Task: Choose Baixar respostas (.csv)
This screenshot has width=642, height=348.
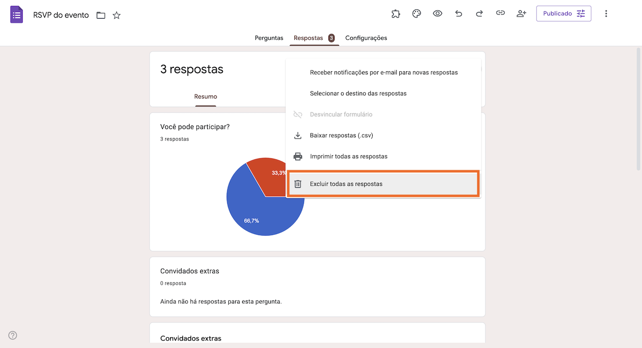Action: pos(384,136)
